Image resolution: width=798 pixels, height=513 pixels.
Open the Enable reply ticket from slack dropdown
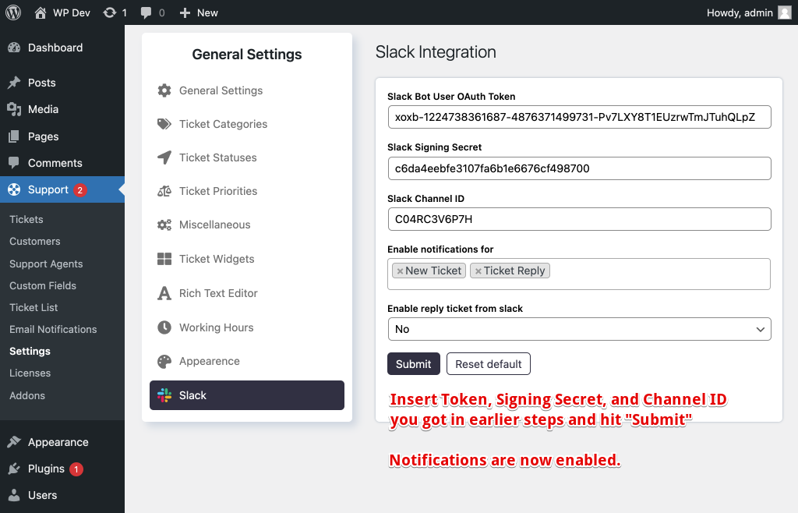(x=579, y=329)
